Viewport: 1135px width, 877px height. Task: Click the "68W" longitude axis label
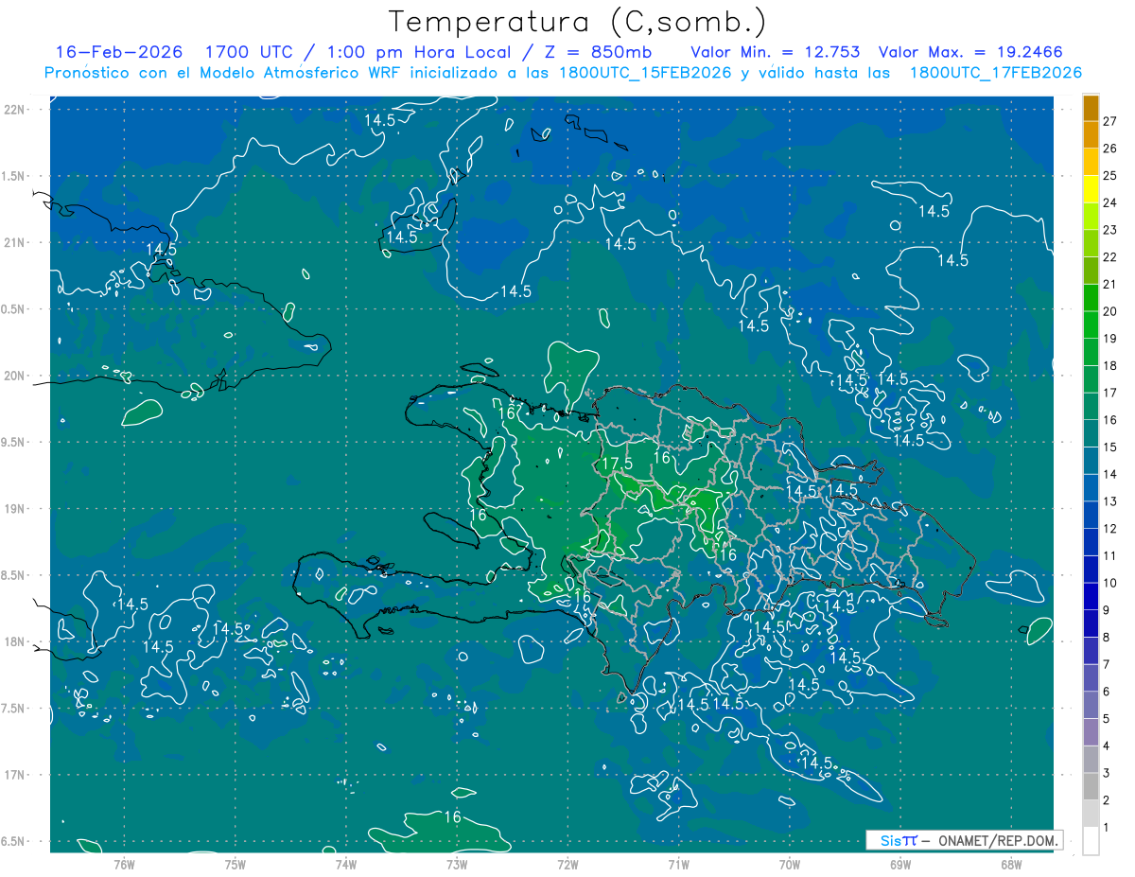click(x=1011, y=864)
